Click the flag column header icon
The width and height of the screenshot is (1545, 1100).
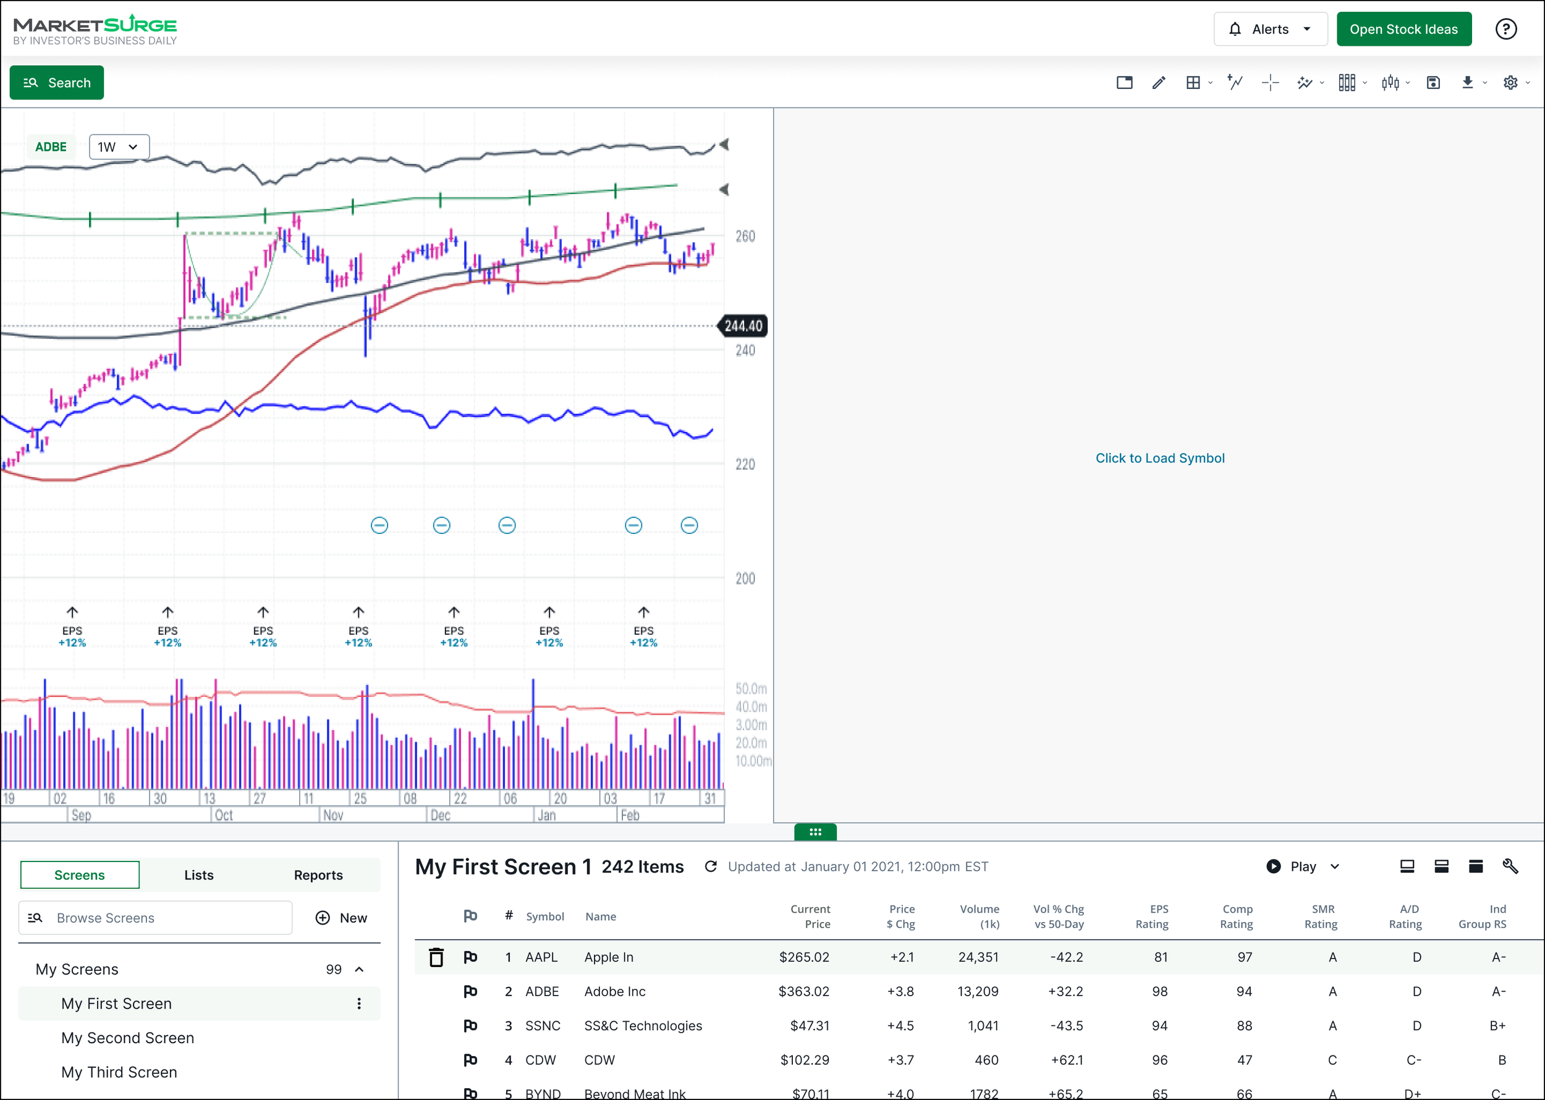pyautogui.click(x=470, y=916)
